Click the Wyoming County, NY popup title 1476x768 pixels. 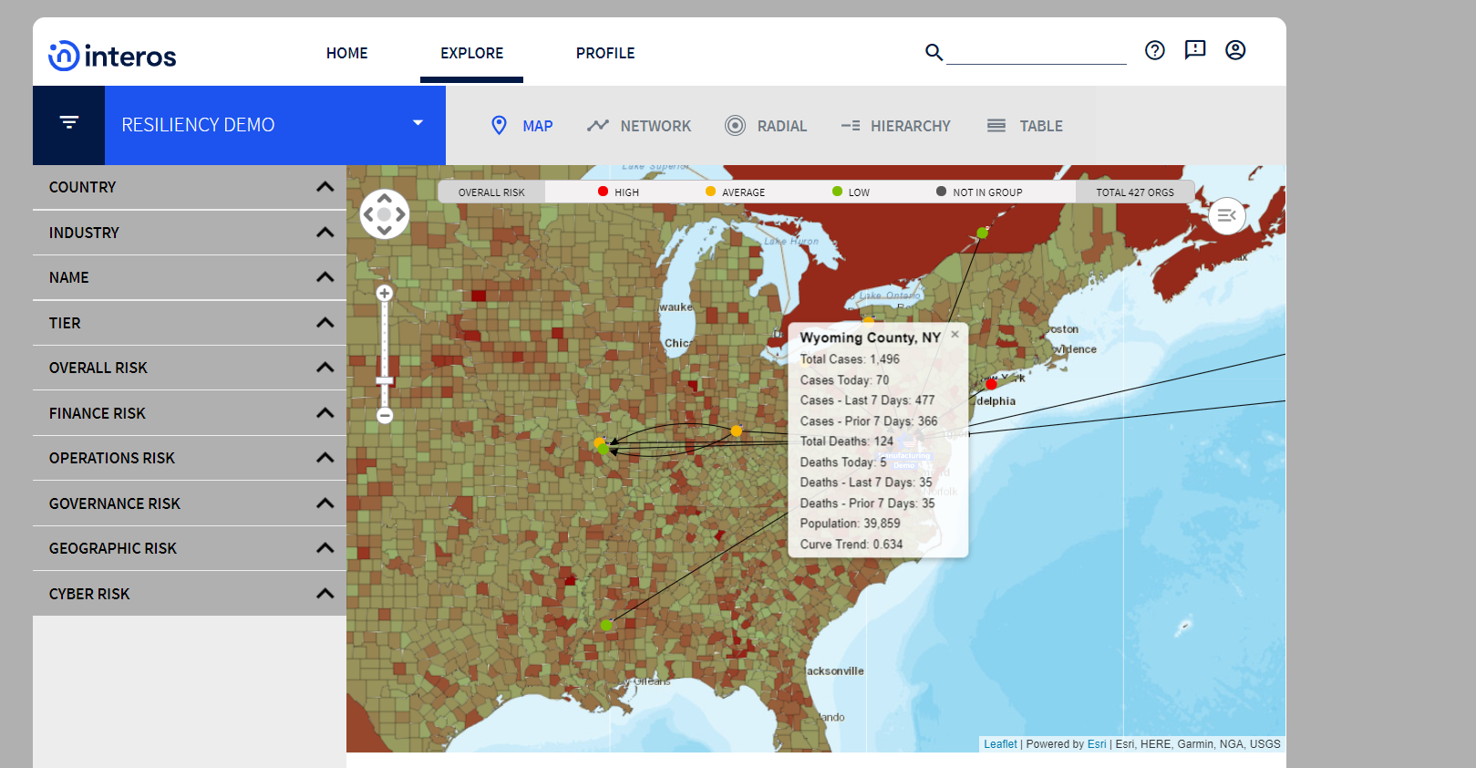coord(870,337)
